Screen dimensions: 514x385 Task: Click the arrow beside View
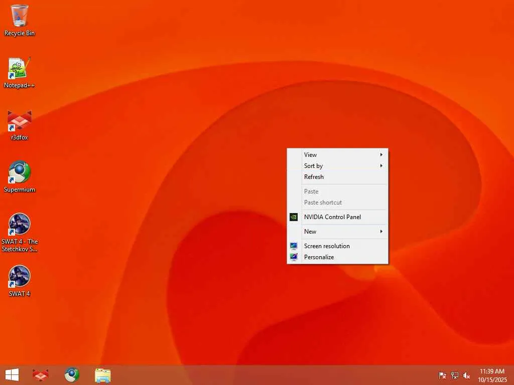(x=381, y=154)
